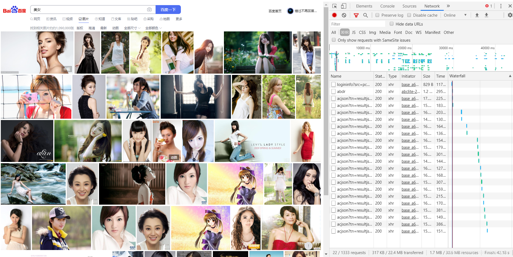Close the DevTools panel
The width and height of the screenshot is (513, 257).
point(510,6)
